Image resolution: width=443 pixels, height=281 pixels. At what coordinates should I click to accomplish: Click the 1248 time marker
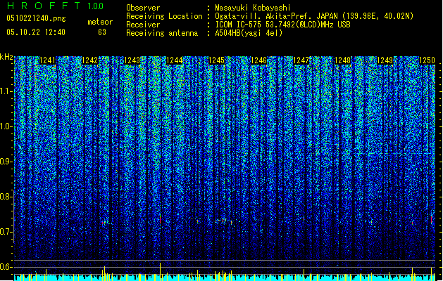[342, 60]
